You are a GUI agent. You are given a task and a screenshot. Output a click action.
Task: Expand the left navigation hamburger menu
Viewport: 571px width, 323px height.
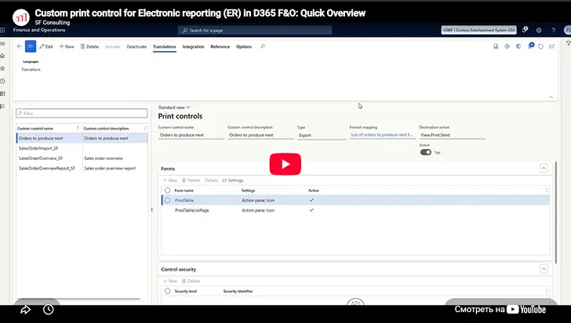pos(2,43)
